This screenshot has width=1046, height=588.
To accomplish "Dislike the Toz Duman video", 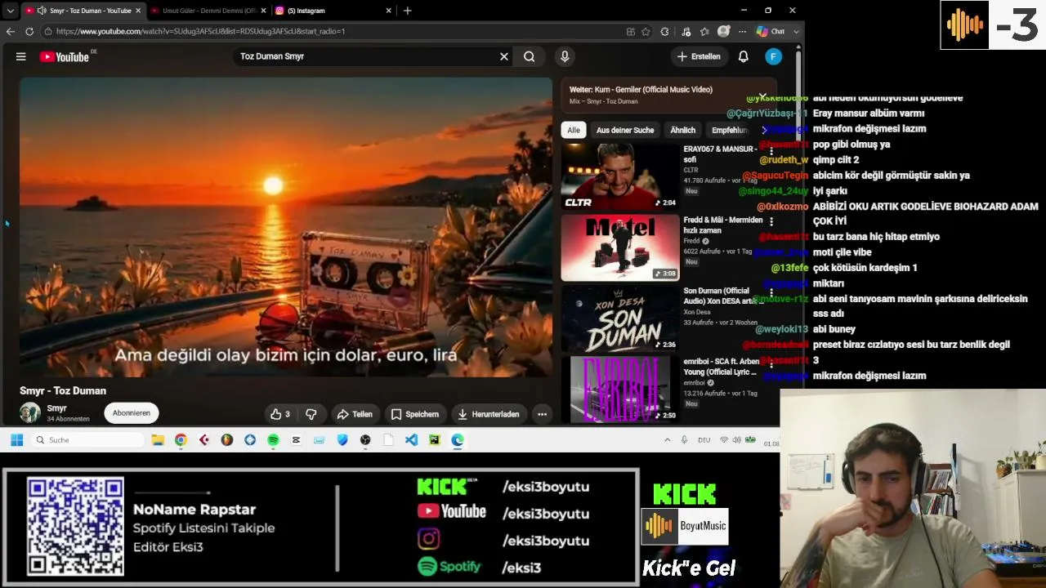I will [x=311, y=414].
